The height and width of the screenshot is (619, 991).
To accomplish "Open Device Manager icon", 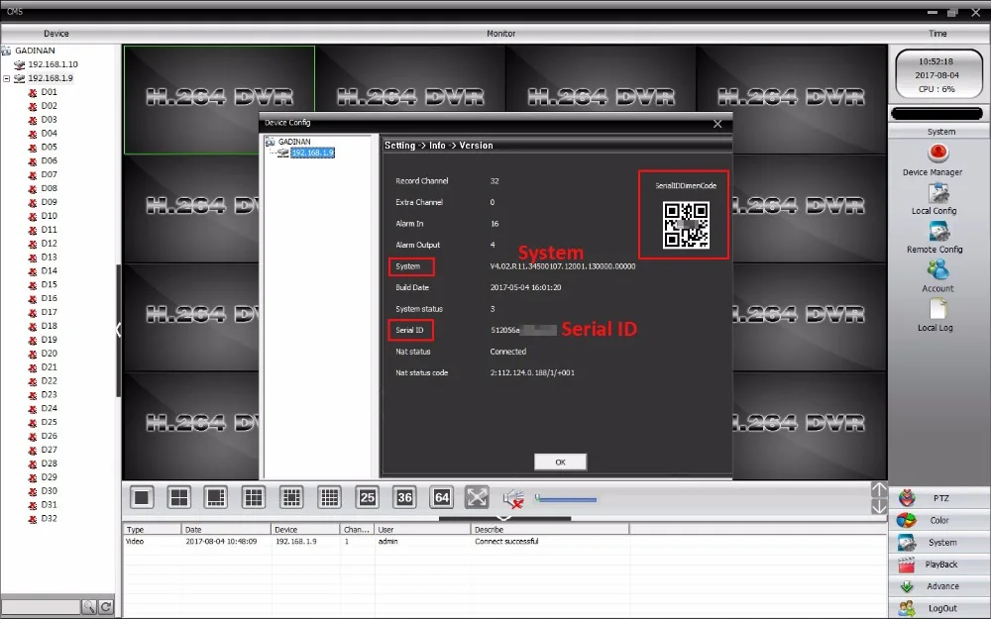I will (937, 154).
